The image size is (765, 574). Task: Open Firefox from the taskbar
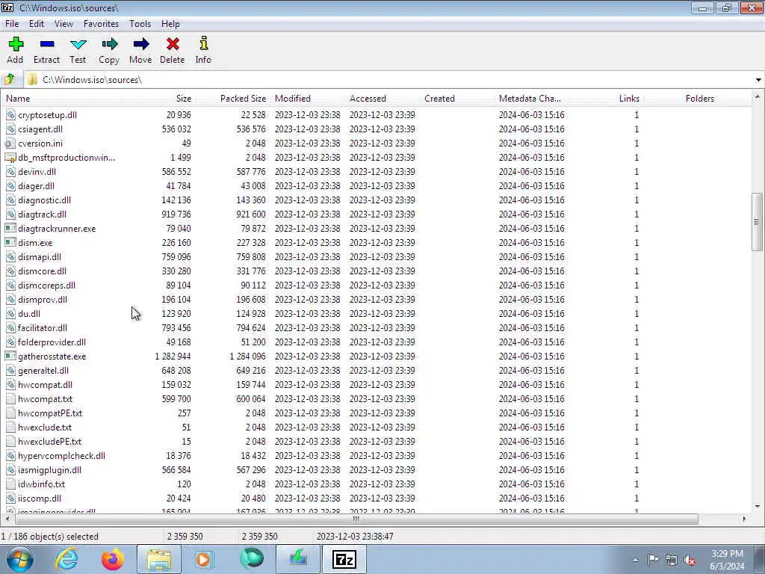pos(113,559)
